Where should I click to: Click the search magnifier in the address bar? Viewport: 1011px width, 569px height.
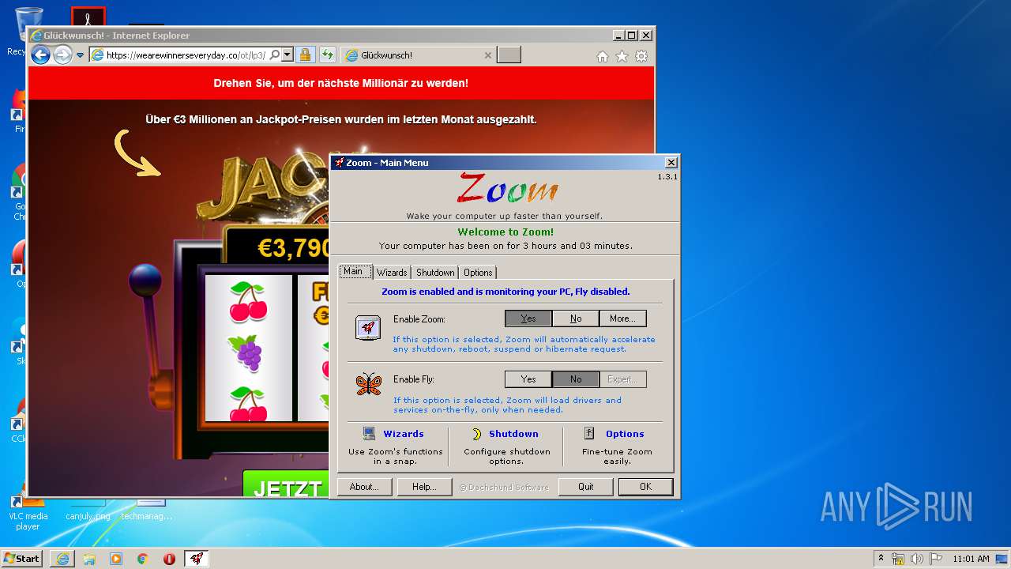pos(274,55)
